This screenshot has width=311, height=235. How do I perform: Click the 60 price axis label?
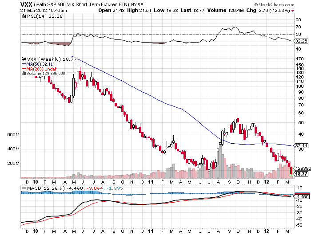tap(301, 113)
